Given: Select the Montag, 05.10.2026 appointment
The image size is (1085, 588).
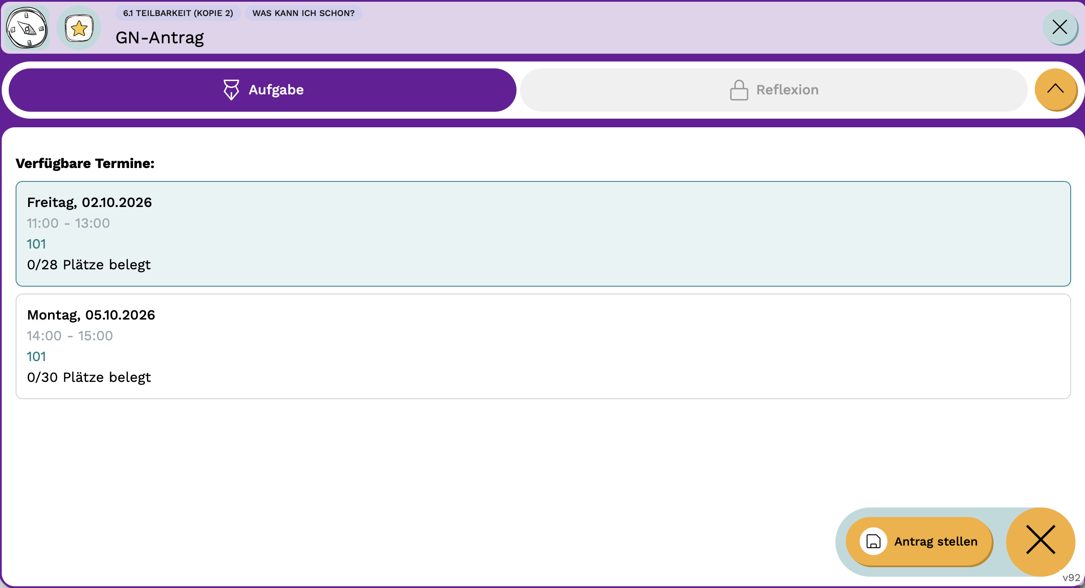Looking at the screenshot, I should (x=543, y=346).
